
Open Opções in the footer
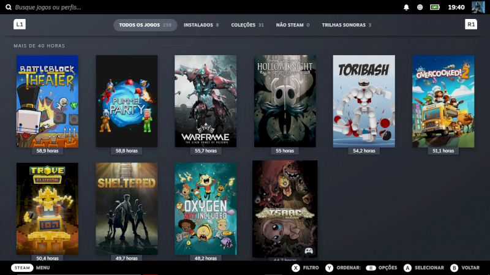coord(388,268)
